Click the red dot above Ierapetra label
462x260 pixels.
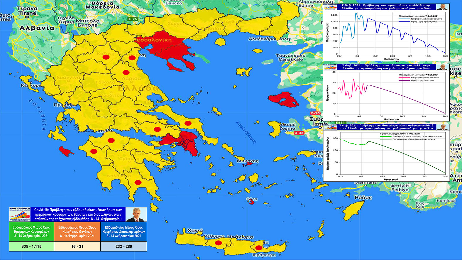(258, 248)
